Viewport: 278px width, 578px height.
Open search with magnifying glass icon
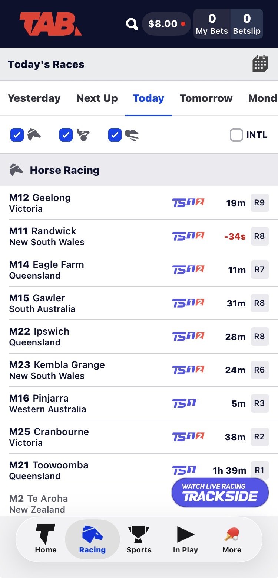click(132, 24)
